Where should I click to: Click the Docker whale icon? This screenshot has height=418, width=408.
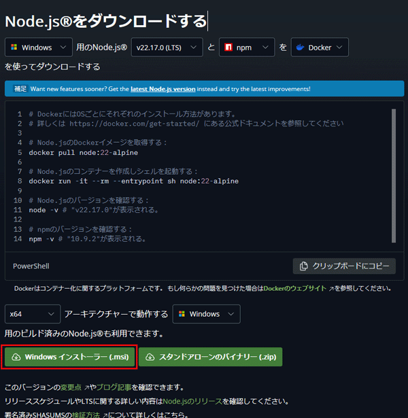pyautogui.click(x=301, y=47)
